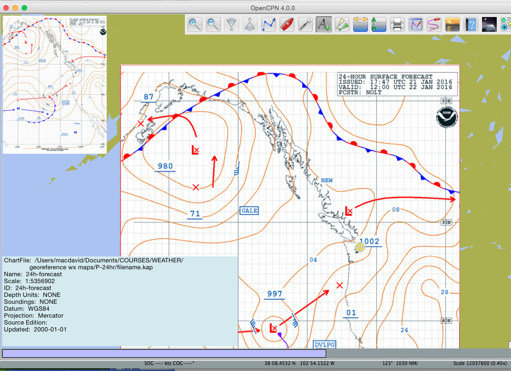This screenshot has width=511, height=371.
Task: Click the '24-HOUR SURFACE FORECAST' title box
Action: pyautogui.click(x=397, y=84)
